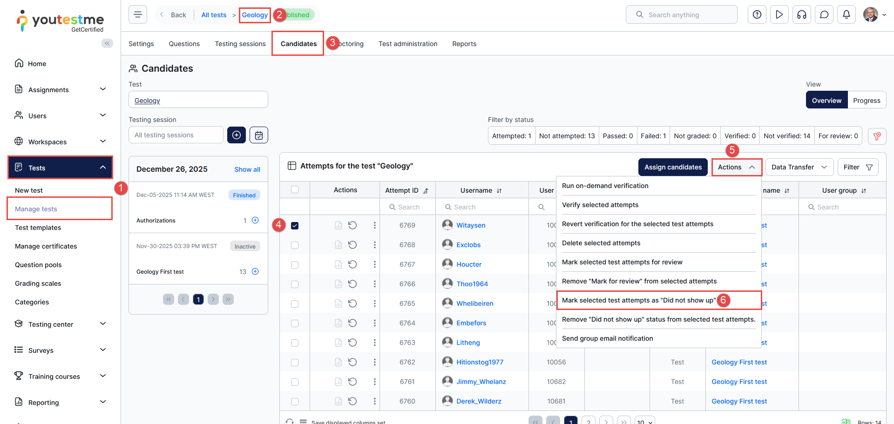Screen dimensions: 894x424
Task: Switch to the Testing sessions tab
Action: pos(240,44)
